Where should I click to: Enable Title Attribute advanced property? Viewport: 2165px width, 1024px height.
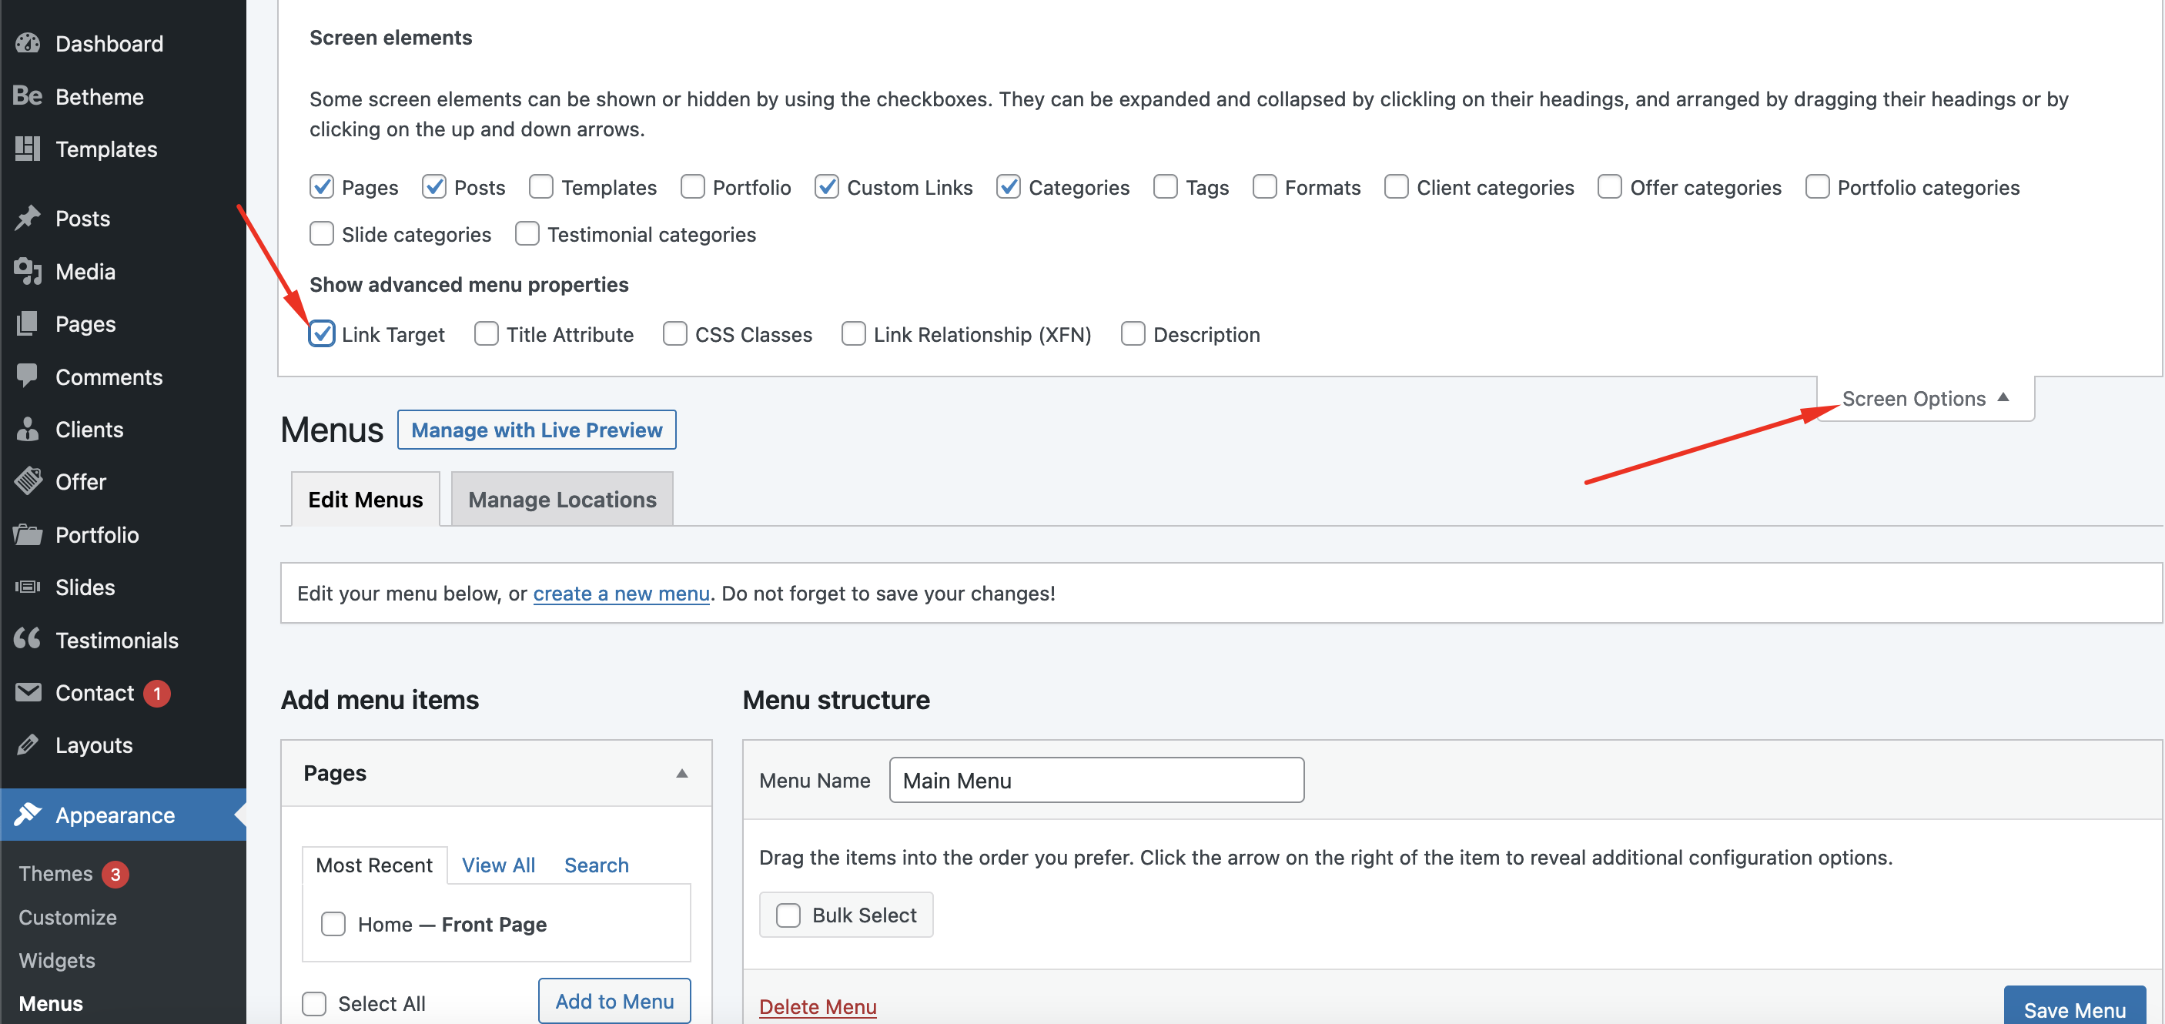pyautogui.click(x=487, y=334)
